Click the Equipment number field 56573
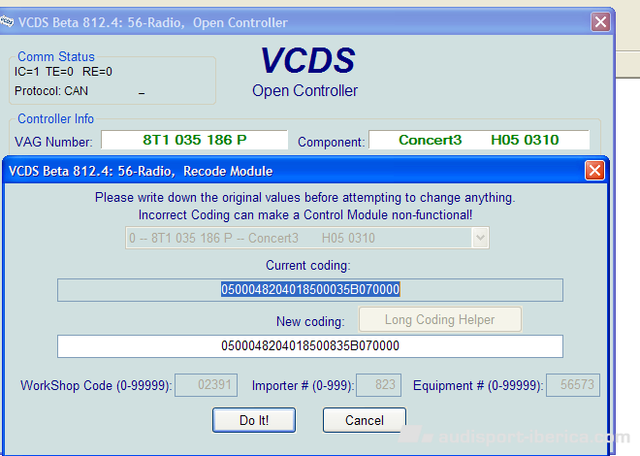The width and height of the screenshot is (640, 456). point(573,385)
